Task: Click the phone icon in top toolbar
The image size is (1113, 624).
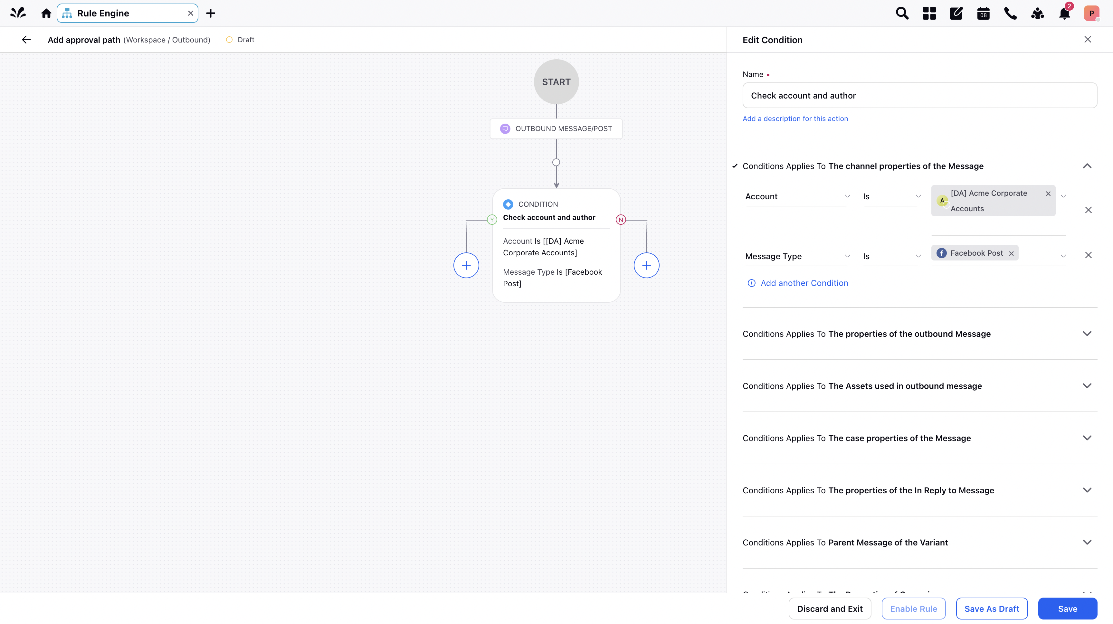Action: pyautogui.click(x=1011, y=13)
